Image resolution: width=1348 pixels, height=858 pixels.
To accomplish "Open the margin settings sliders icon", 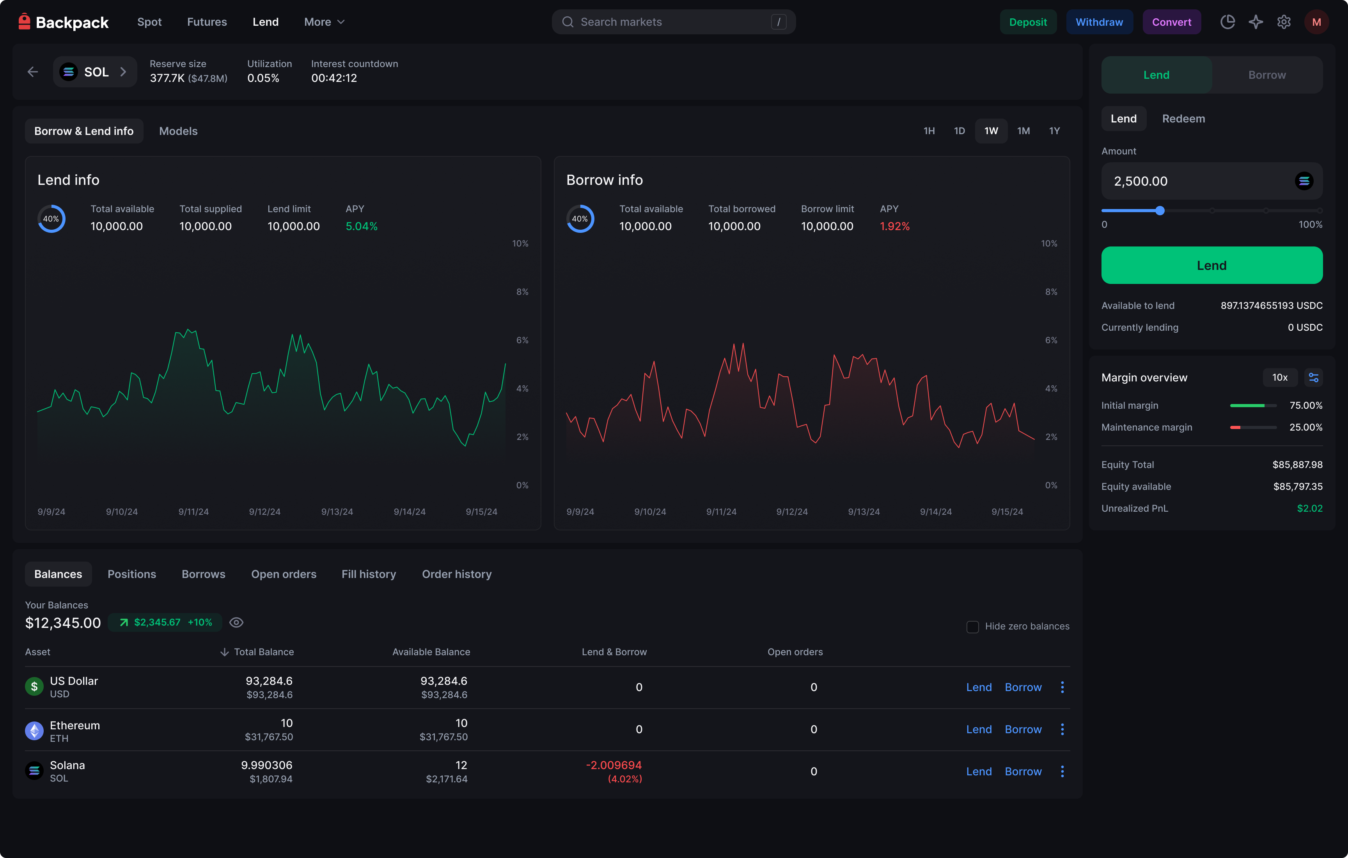I will [1313, 378].
